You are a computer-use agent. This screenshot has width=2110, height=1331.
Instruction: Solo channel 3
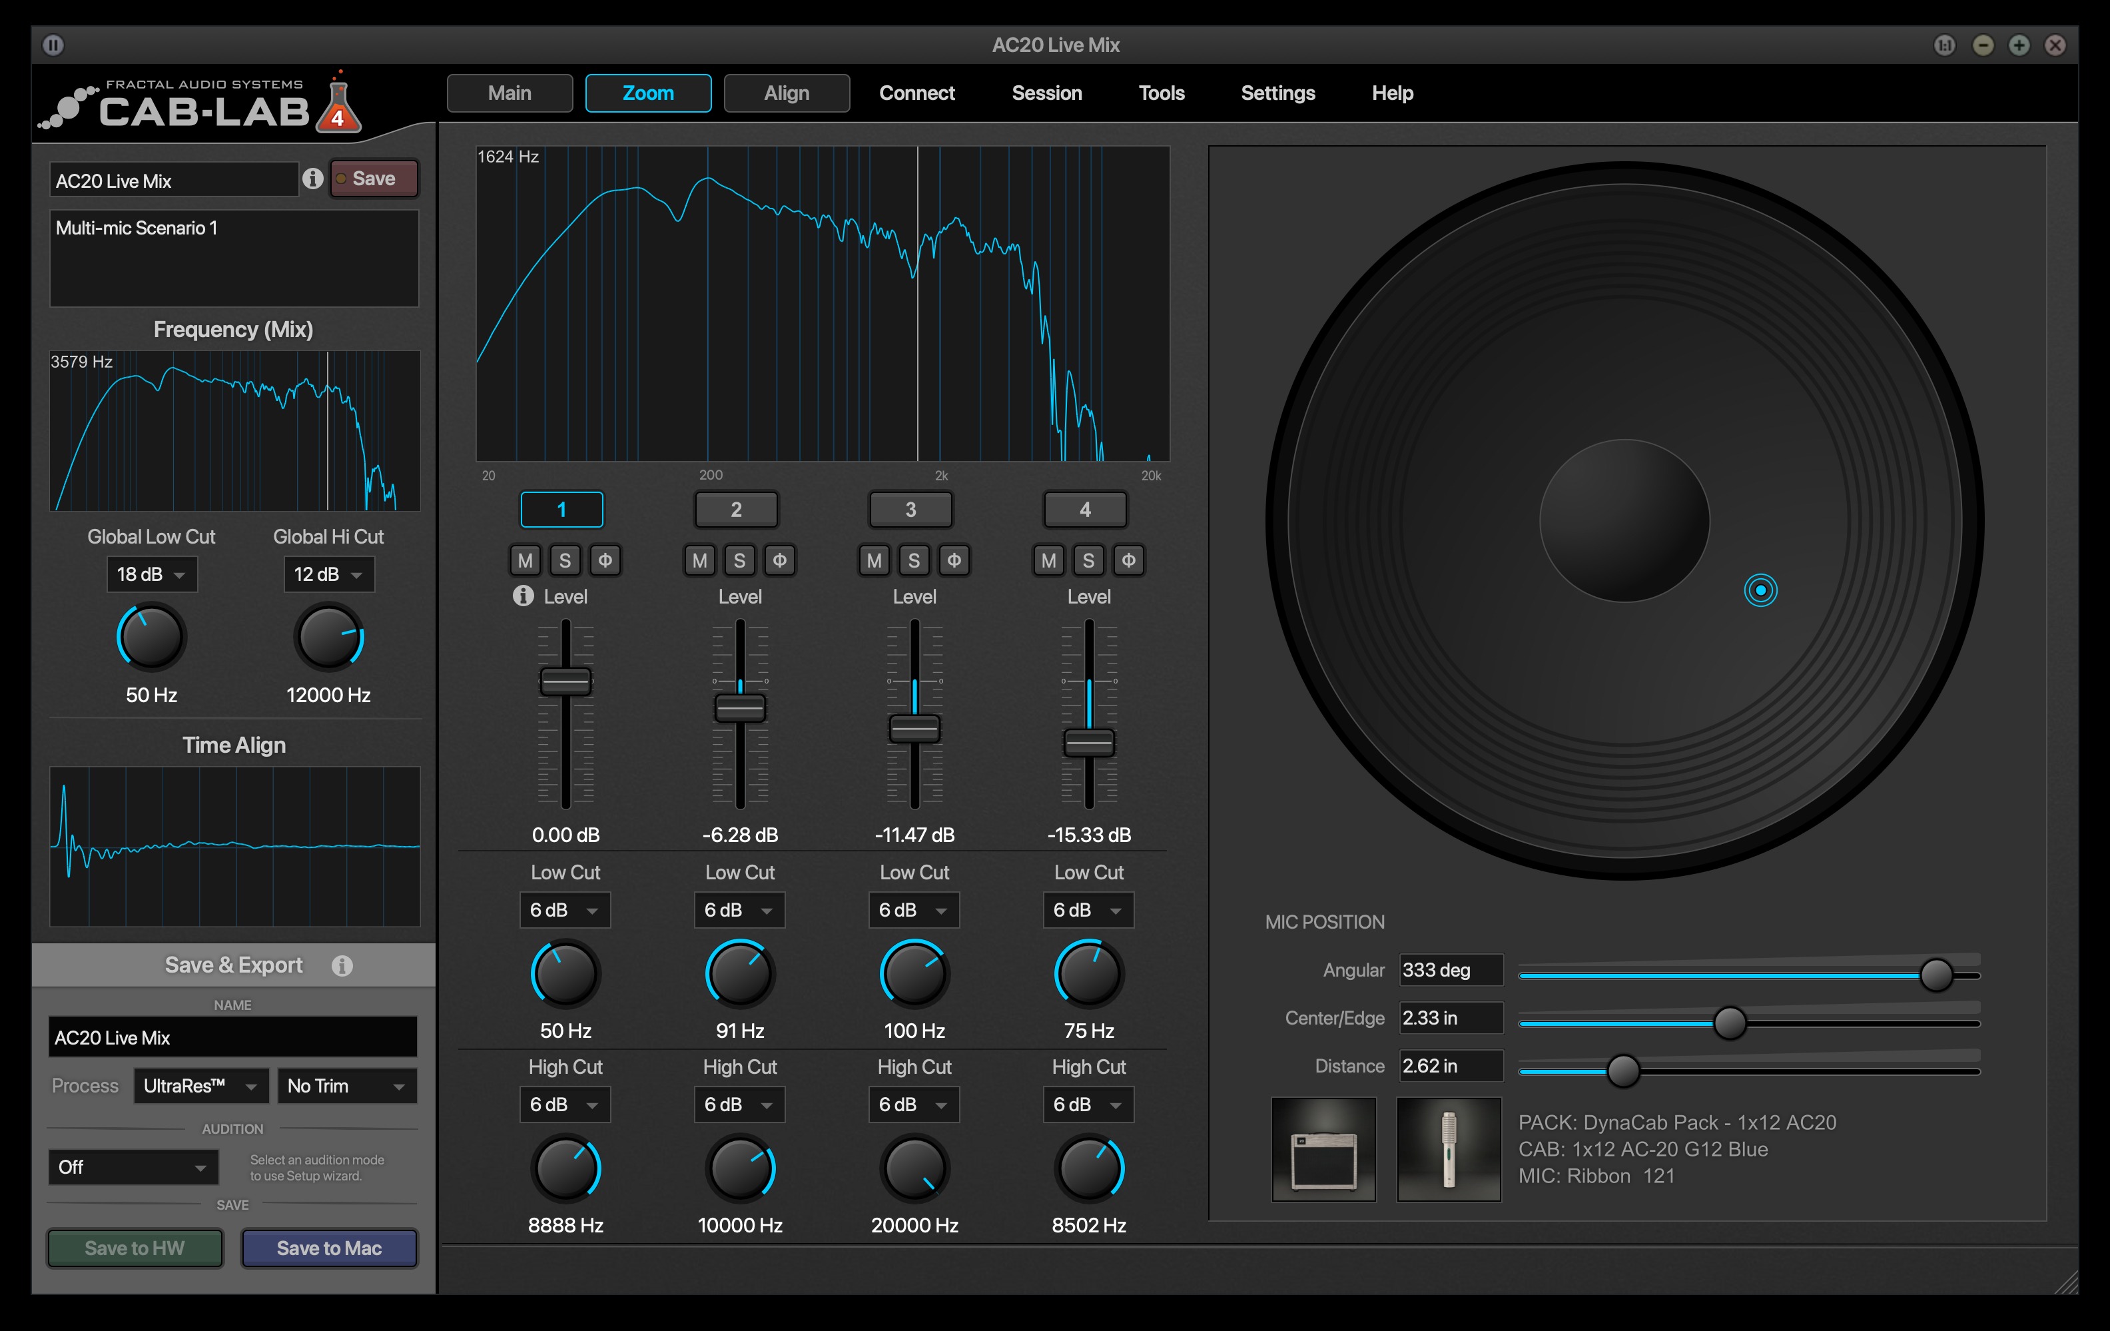pyautogui.click(x=914, y=561)
